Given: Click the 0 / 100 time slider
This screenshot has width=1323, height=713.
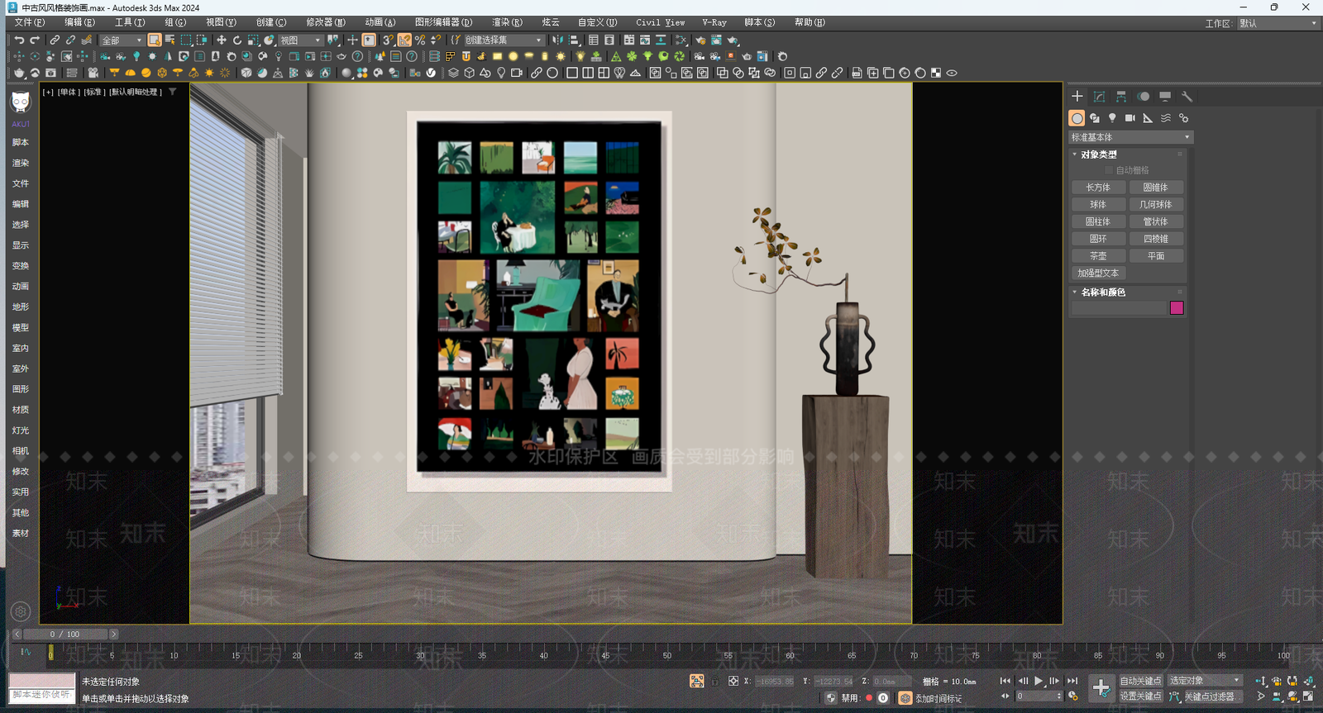Looking at the screenshot, I should click(65, 635).
